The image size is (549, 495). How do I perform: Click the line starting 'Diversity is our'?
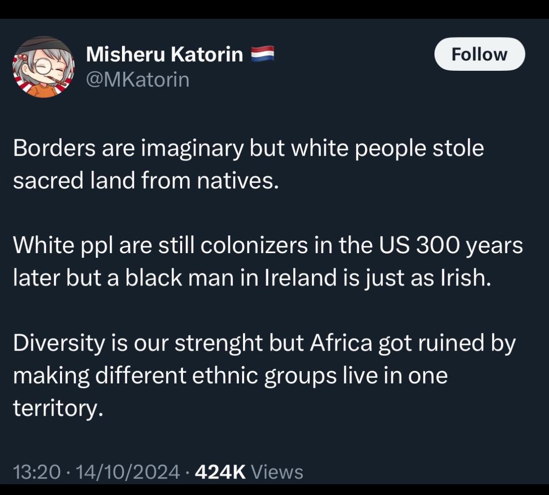tap(264, 343)
